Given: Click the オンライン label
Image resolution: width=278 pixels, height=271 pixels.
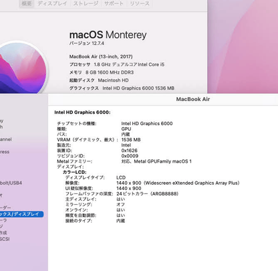Looking at the screenshot, I should 76,210.
